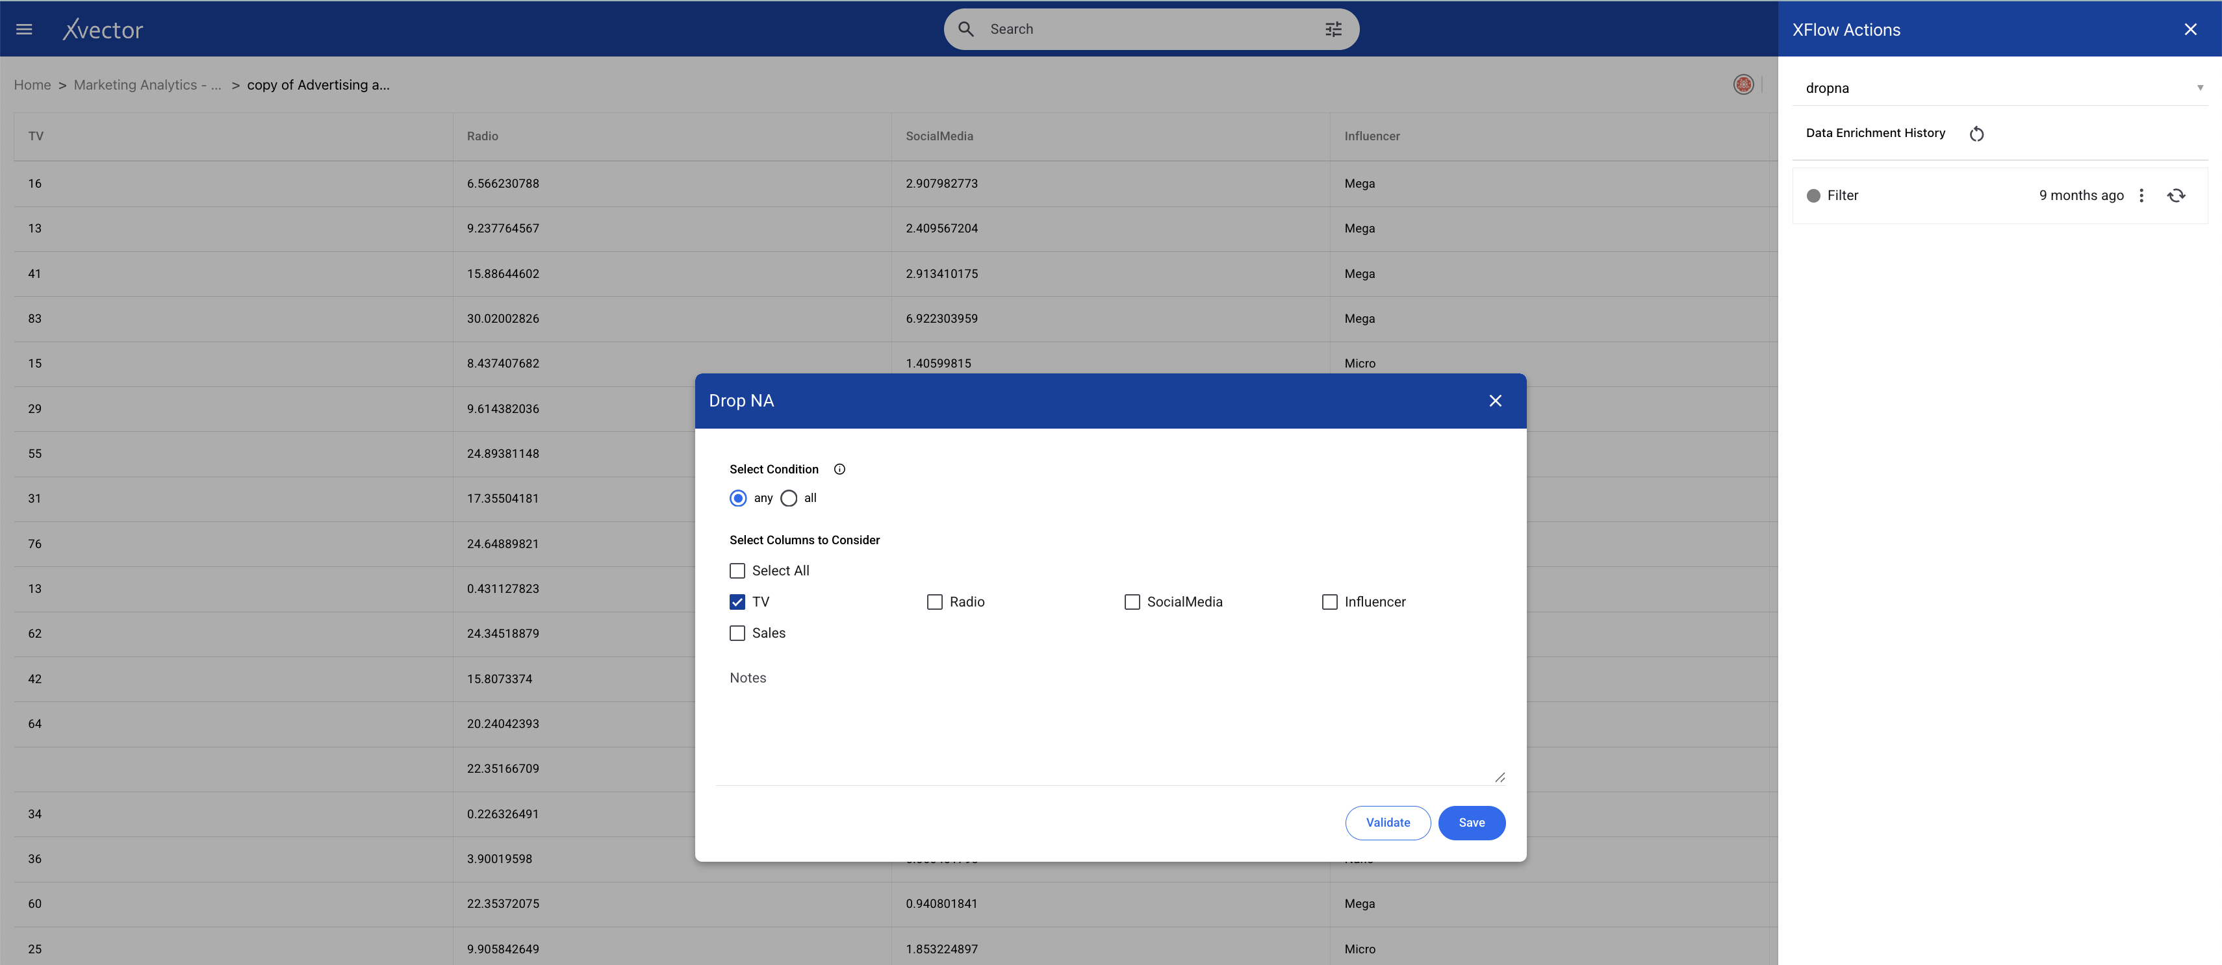The image size is (2222, 965).
Task: Save the Drop NA settings
Action: click(1471, 823)
